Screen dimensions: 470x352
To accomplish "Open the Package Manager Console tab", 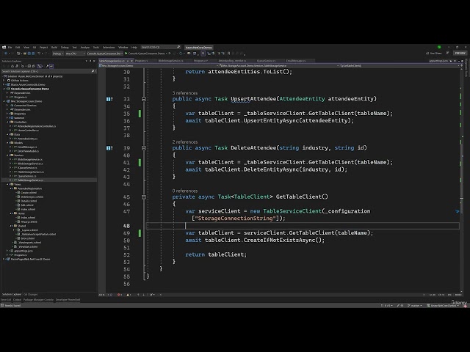I will [38, 300].
